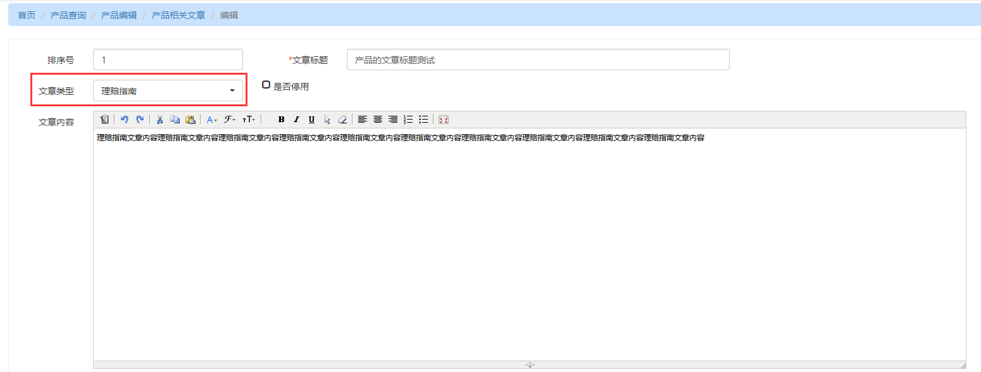This screenshot has height=372, width=981.
Task: Click the editor corner resize grip
Action: (x=963, y=365)
